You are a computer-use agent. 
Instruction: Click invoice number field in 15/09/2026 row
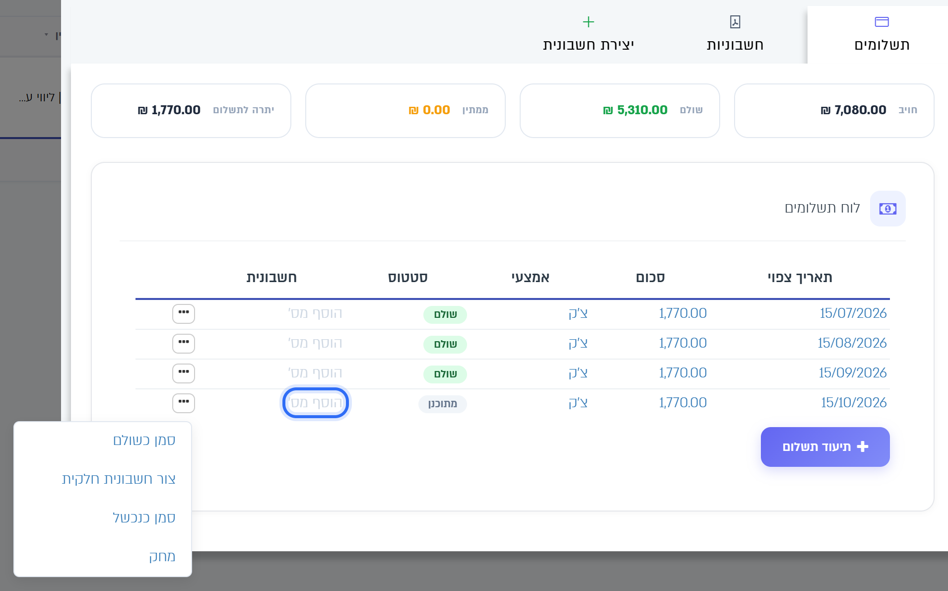(316, 373)
